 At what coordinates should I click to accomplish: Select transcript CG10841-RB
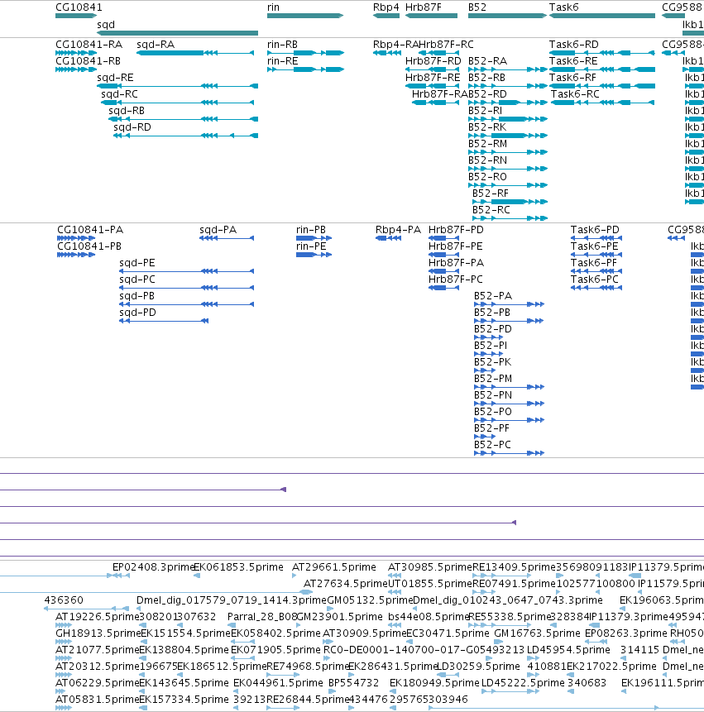click(76, 69)
